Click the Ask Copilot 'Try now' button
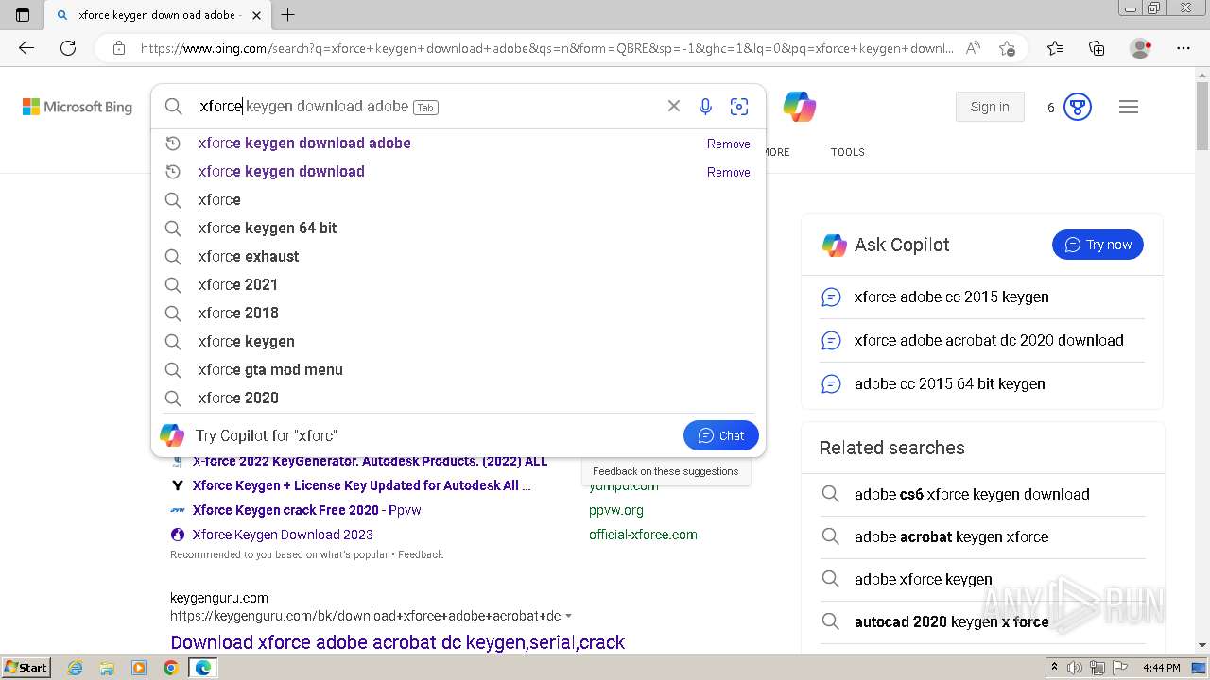 tap(1098, 245)
